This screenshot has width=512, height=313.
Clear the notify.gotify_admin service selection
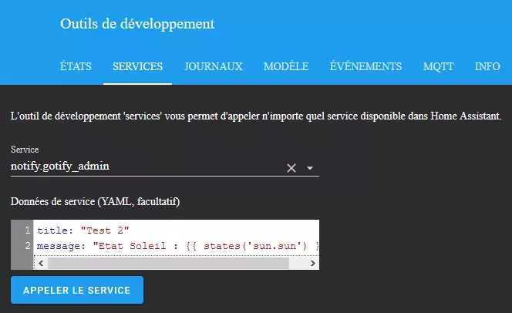tap(291, 168)
